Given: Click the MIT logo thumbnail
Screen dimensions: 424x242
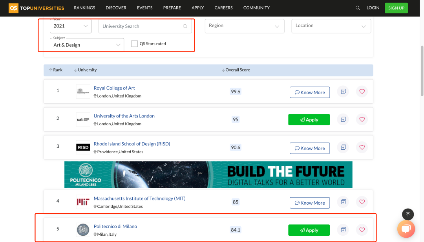Looking at the screenshot, I should click(x=83, y=202).
